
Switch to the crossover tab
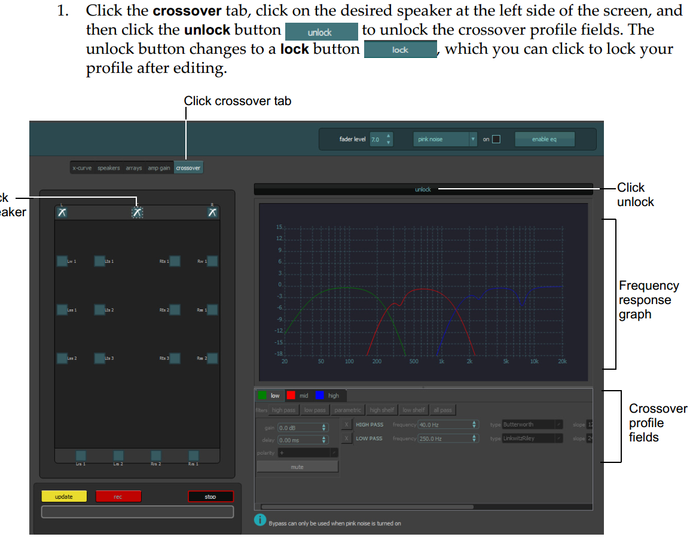coord(188,168)
